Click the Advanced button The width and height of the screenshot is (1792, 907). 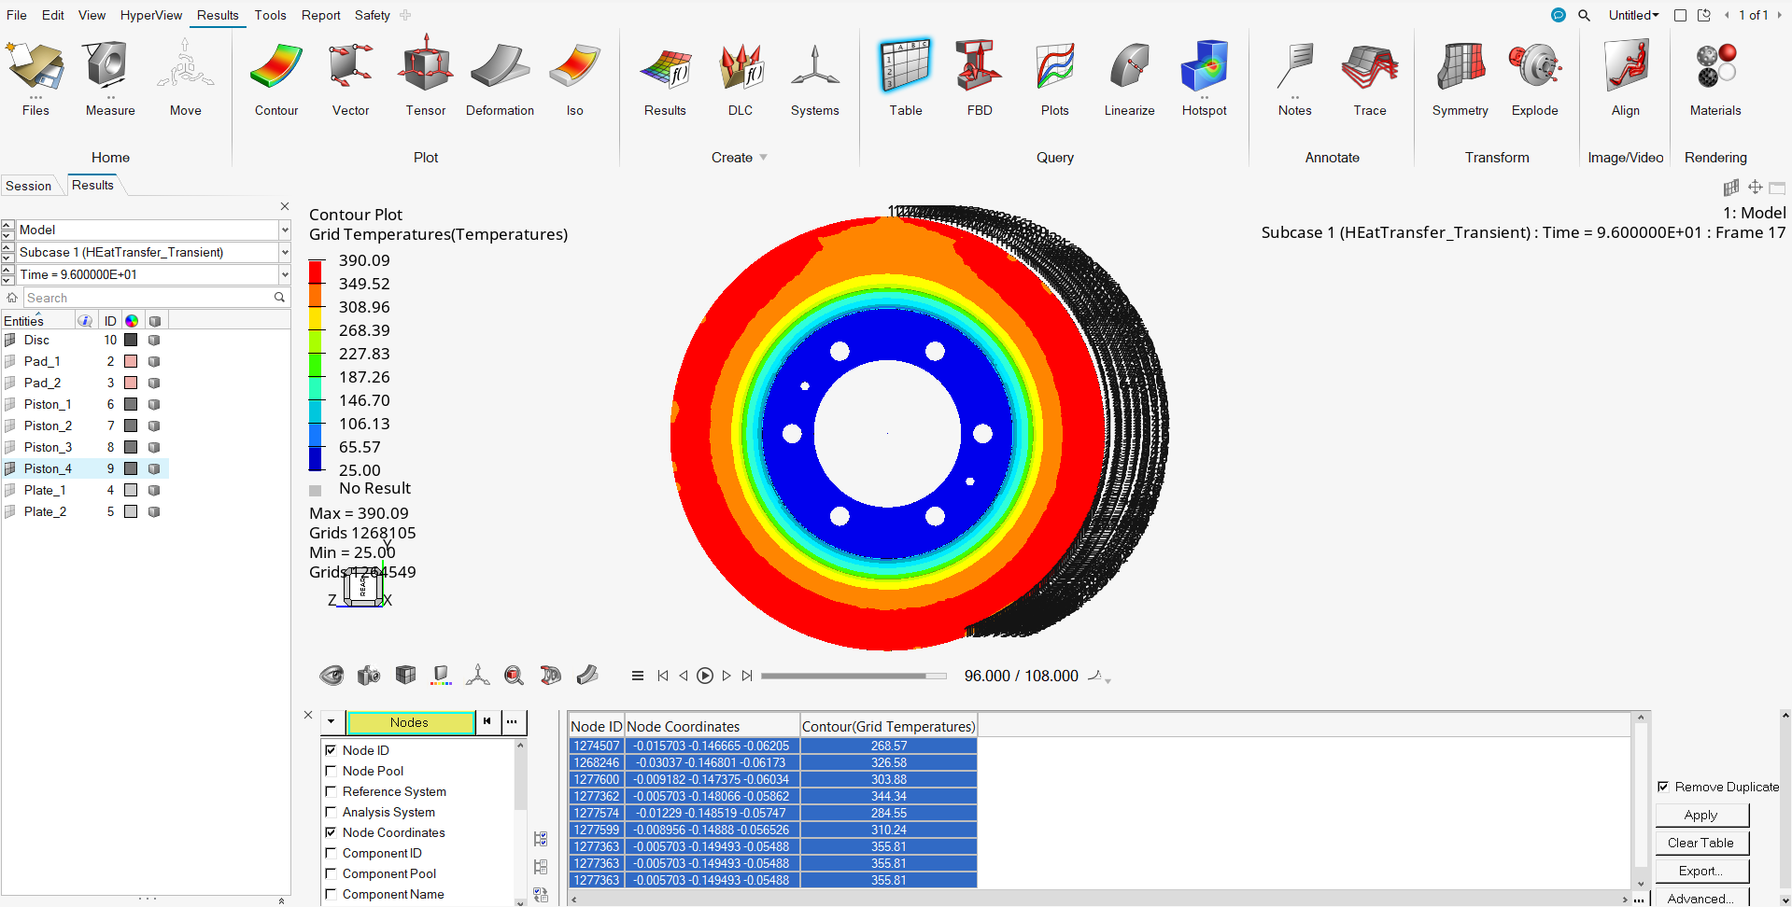point(1701,899)
